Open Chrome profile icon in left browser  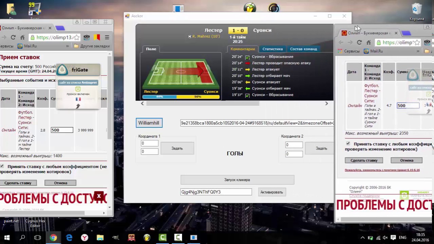pos(77,22)
